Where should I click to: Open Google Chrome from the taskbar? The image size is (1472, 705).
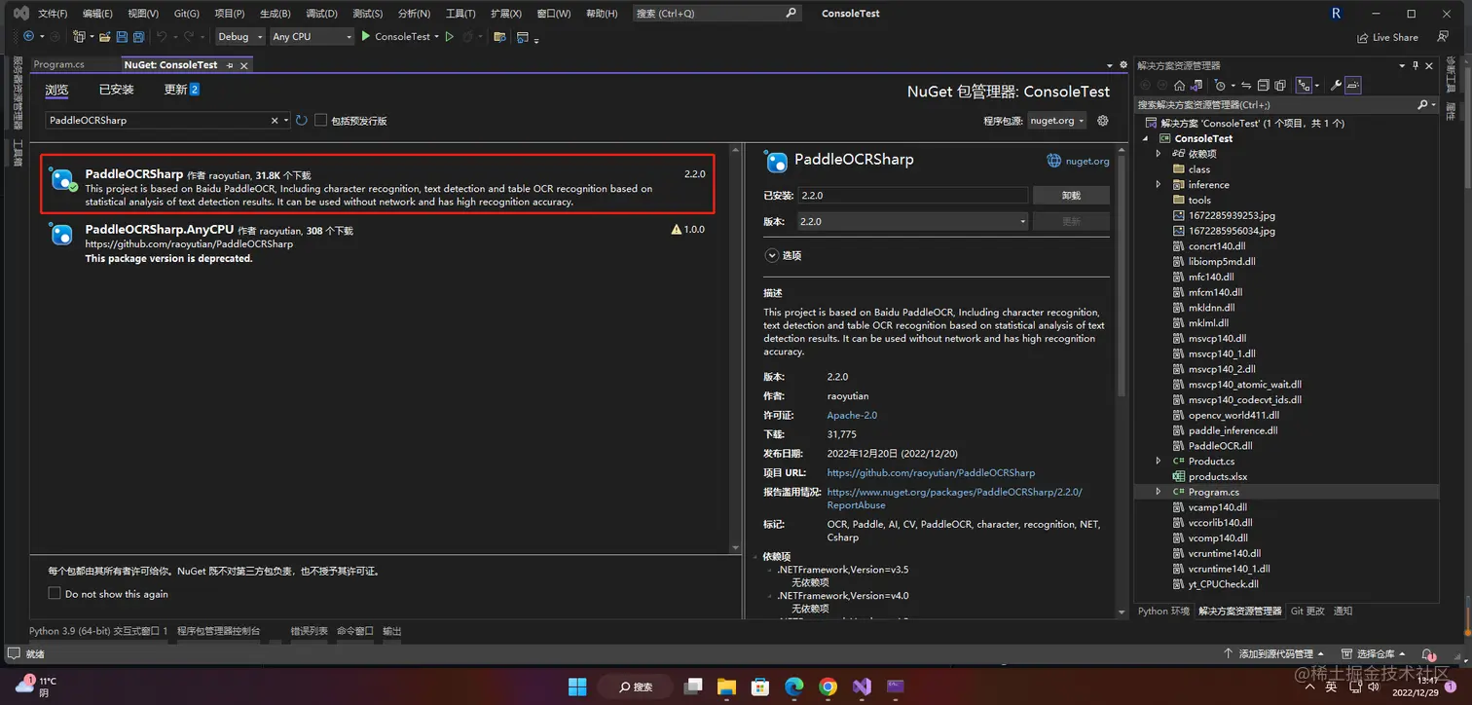828,686
